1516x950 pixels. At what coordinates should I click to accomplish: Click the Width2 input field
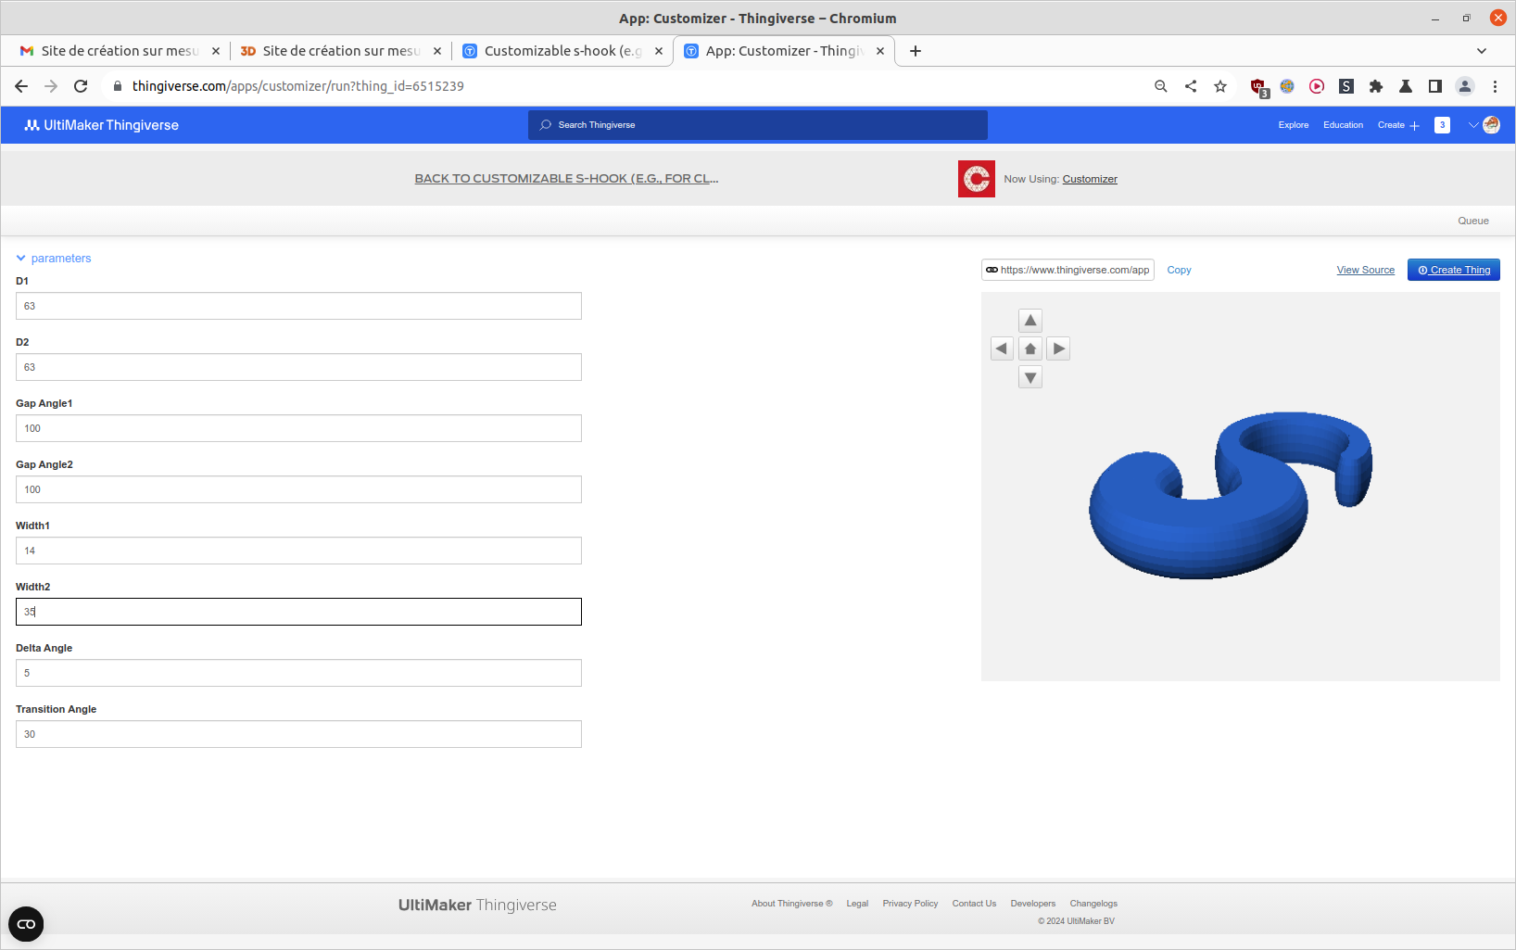click(298, 612)
